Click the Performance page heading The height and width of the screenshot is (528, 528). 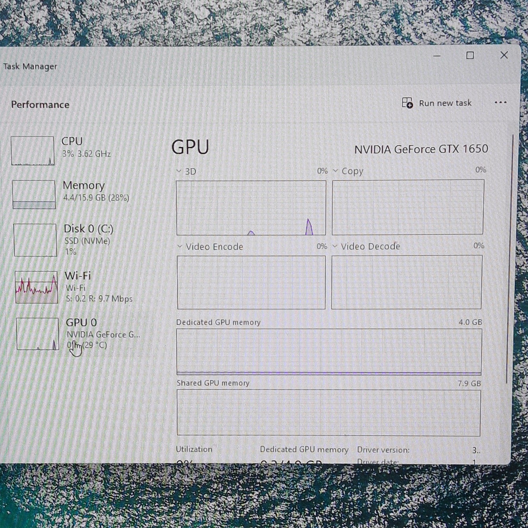coord(40,105)
